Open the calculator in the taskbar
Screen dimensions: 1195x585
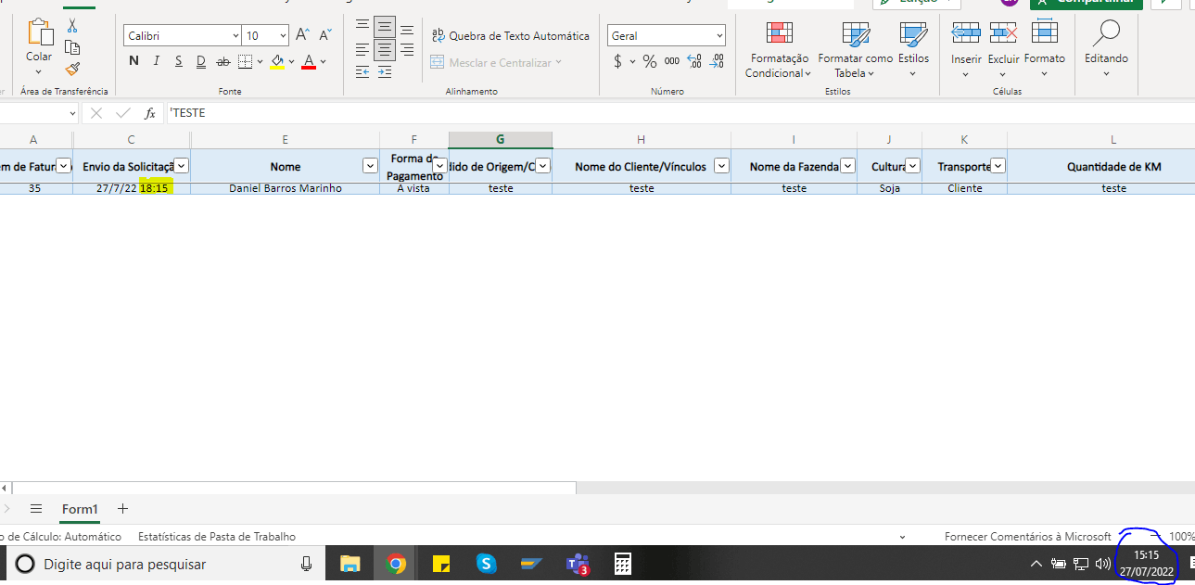[x=623, y=564]
